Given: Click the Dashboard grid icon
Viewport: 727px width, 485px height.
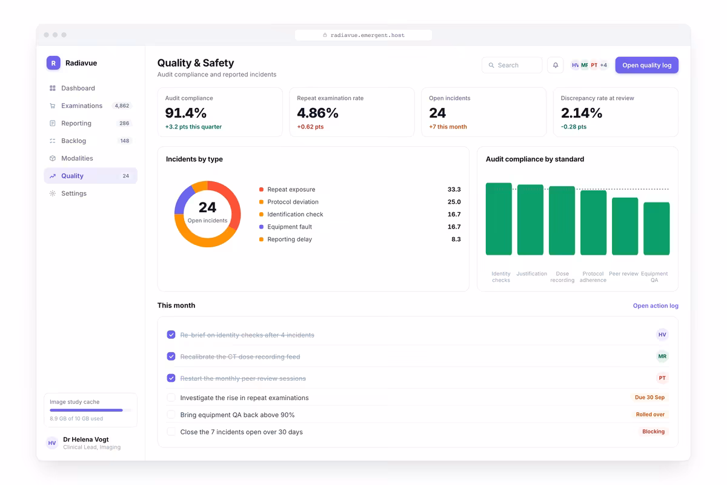Looking at the screenshot, I should (53, 88).
